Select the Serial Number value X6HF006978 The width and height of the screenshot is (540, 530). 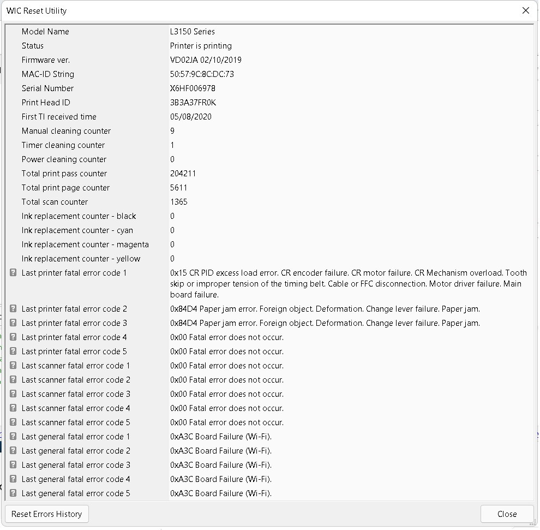point(193,88)
